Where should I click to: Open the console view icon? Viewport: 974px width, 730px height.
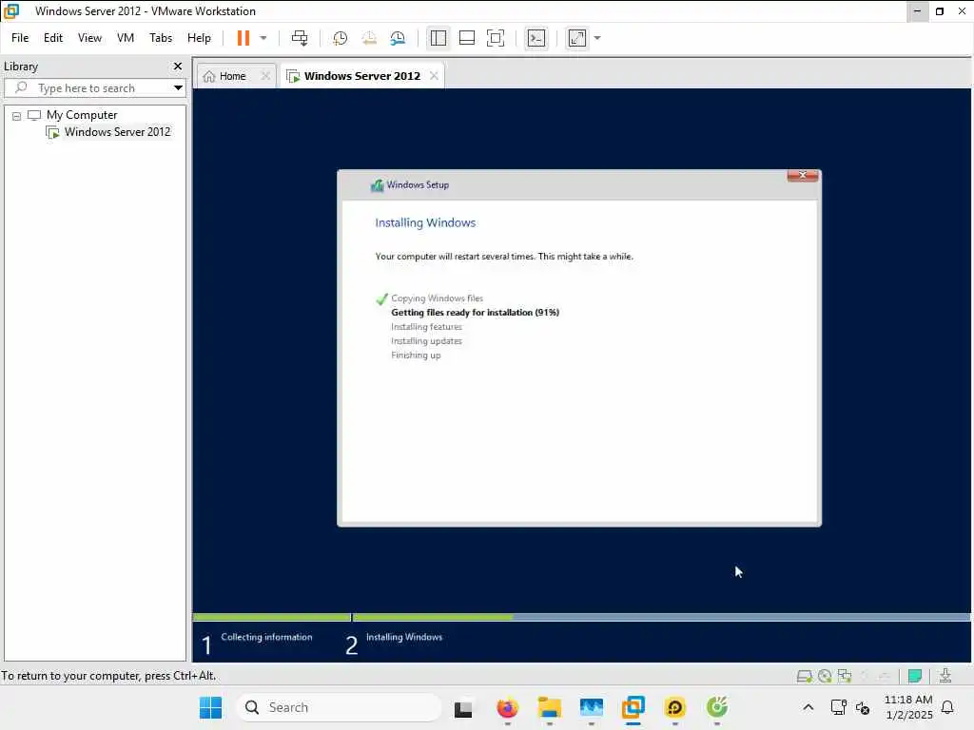(x=536, y=38)
